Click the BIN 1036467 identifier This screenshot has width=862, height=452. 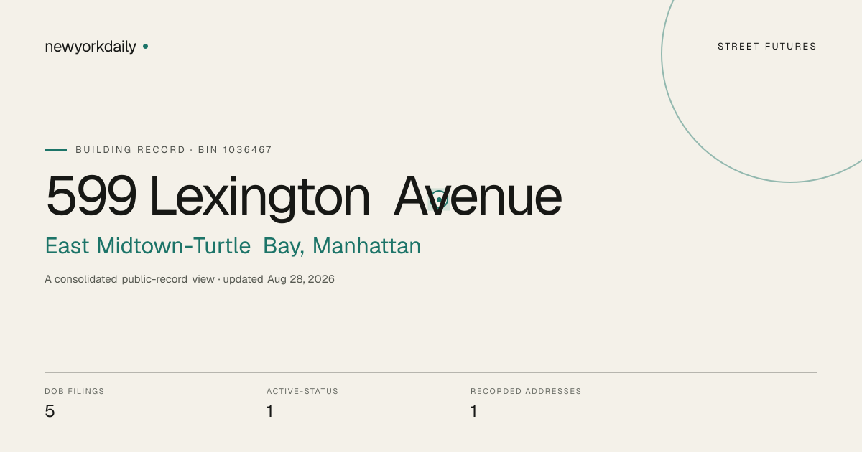point(235,150)
